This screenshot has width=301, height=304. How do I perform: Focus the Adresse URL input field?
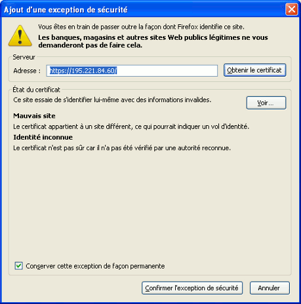point(132,71)
